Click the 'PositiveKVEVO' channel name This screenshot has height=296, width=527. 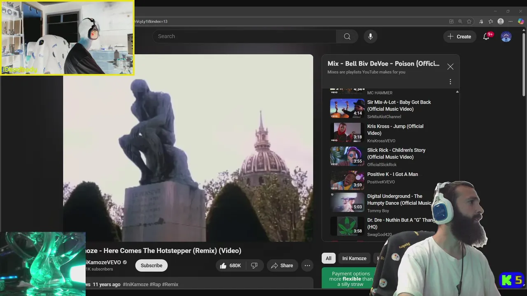pyautogui.click(x=381, y=182)
